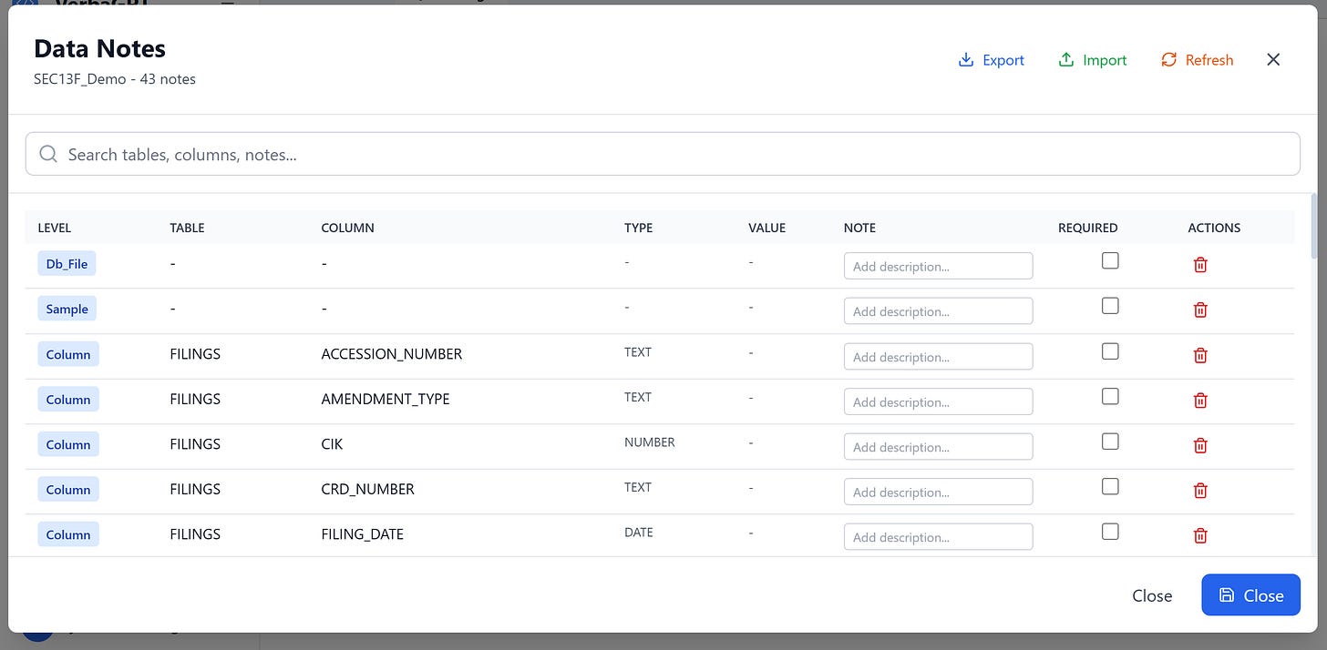Focus the search tables, columns, notes field
1327x650 pixels.
[663, 154]
